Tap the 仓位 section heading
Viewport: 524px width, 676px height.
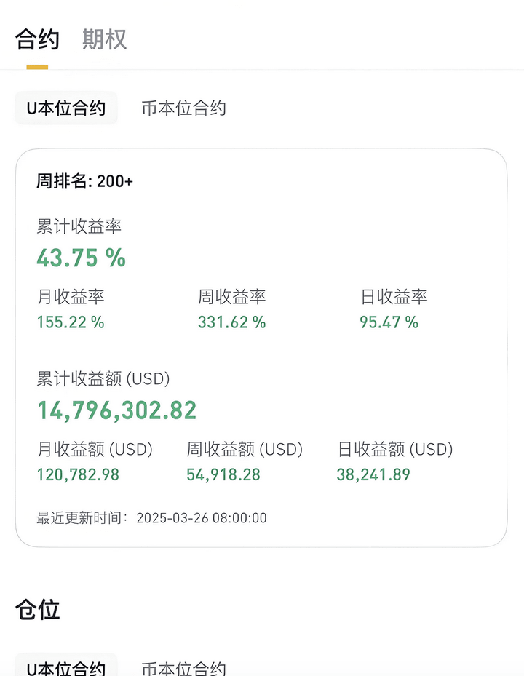38,610
